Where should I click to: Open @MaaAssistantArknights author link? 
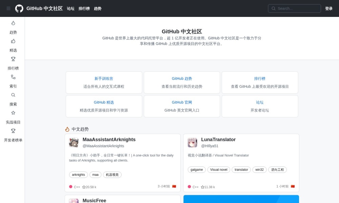[103, 146]
